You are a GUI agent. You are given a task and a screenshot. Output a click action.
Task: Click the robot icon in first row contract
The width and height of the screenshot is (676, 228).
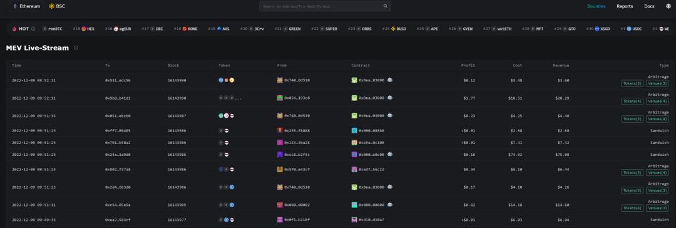click(x=390, y=80)
